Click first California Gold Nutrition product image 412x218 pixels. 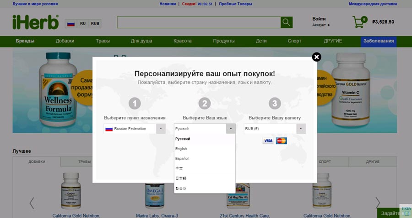click(70, 190)
